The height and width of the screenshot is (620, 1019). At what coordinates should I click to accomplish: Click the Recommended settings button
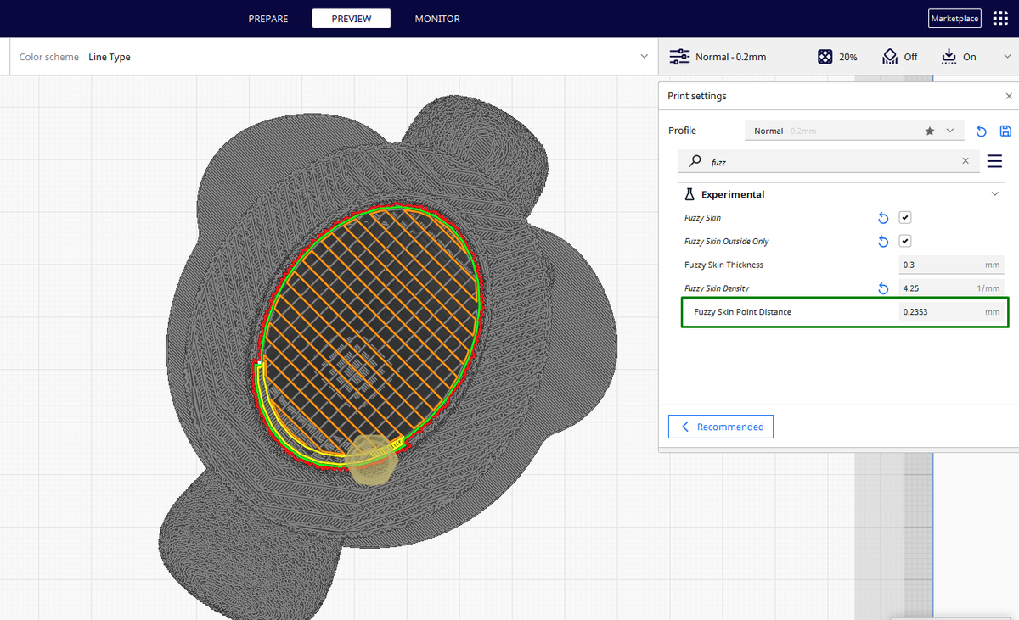coord(720,426)
